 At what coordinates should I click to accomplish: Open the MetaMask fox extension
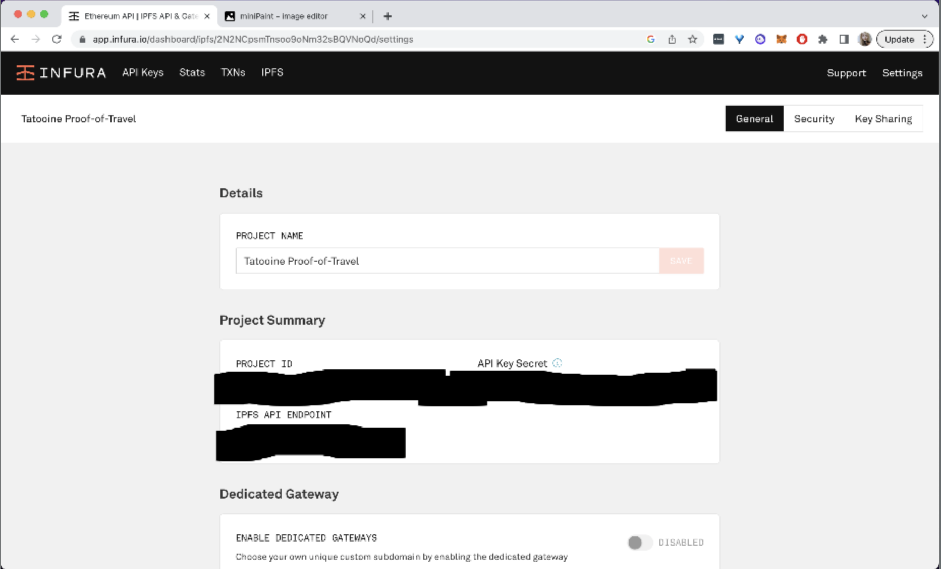(781, 39)
